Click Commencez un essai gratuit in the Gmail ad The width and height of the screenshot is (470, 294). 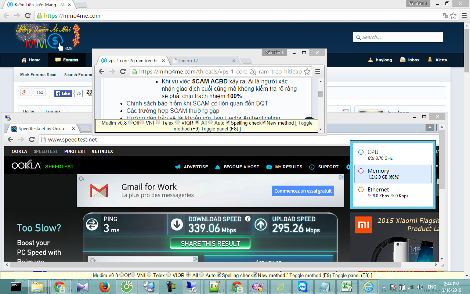(x=303, y=191)
